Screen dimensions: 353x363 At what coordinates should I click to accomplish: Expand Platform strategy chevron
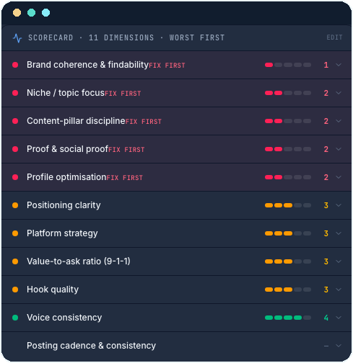point(339,233)
